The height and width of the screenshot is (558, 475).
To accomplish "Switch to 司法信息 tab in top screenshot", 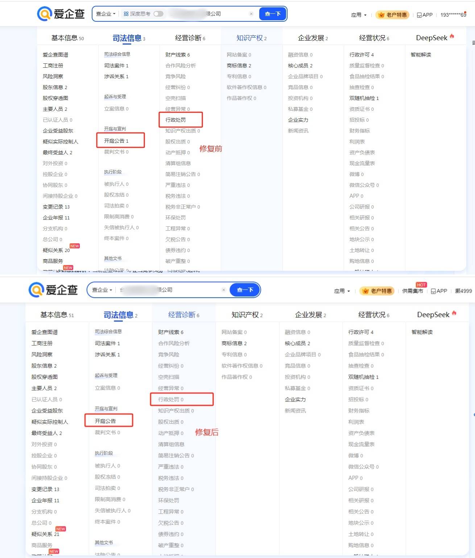I will coord(129,38).
